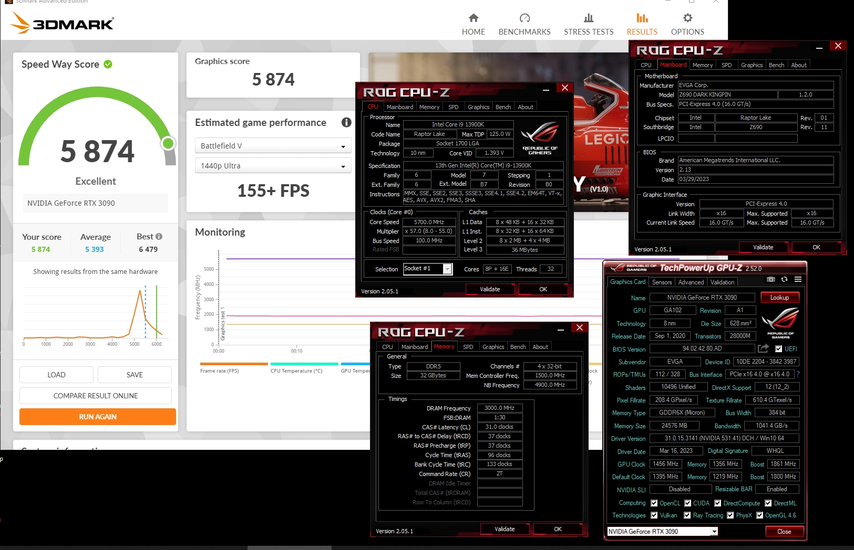Toggle the OpenGL 4.6 checkbox in GPU-Z
This screenshot has width=854, height=550.
(759, 515)
